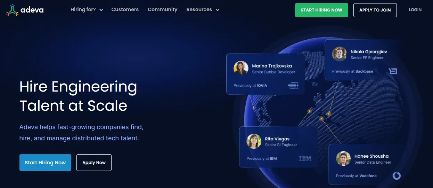
Task: Click the Vodafone logo icon
Action: point(397,176)
